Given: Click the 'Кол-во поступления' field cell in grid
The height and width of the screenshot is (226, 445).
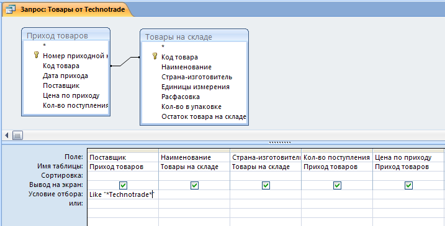Looking at the screenshot, I should 337,157.
